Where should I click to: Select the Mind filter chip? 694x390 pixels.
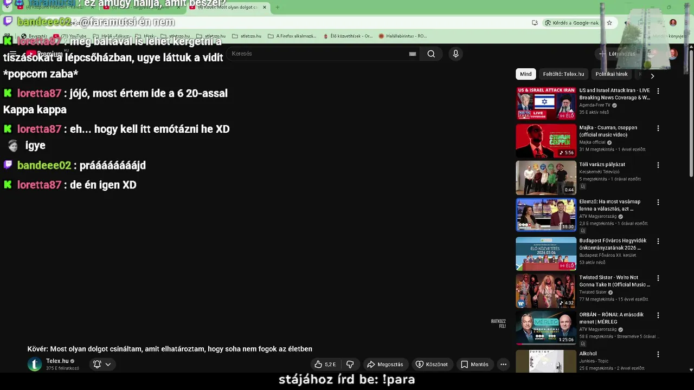pos(526,74)
